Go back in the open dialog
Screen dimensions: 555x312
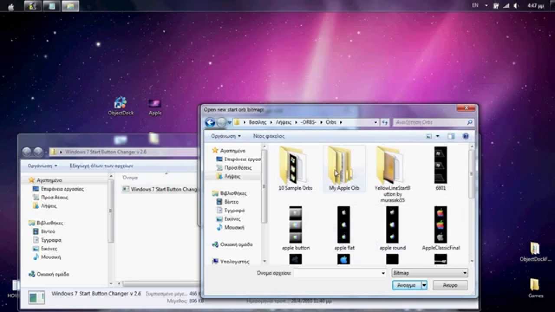(x=210, y=123)
